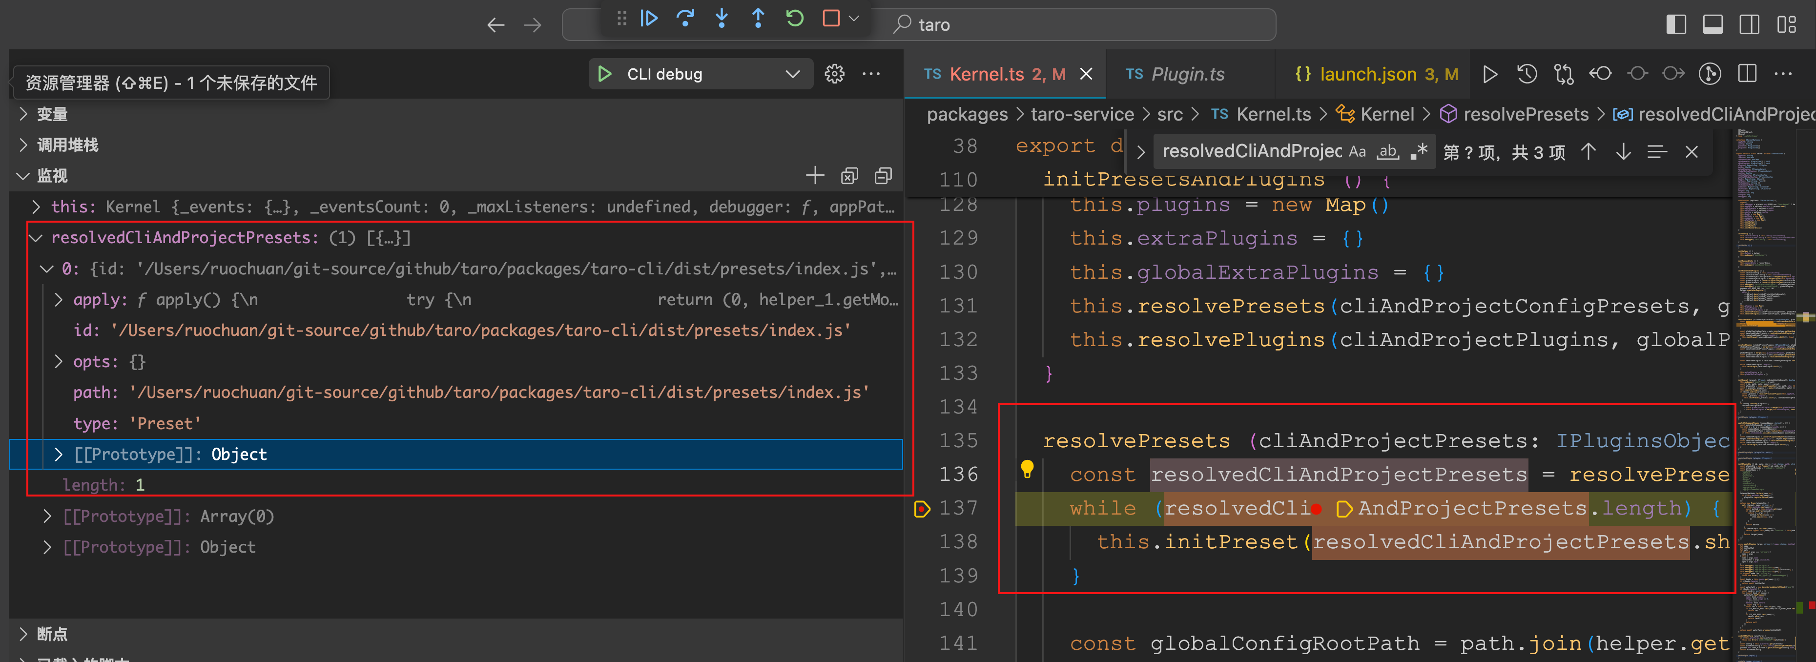Image resolution: width=1816 pixels, height=662 pixels.
Task: Click the packages breadcrumb
Action: click(x=967, y=114)
